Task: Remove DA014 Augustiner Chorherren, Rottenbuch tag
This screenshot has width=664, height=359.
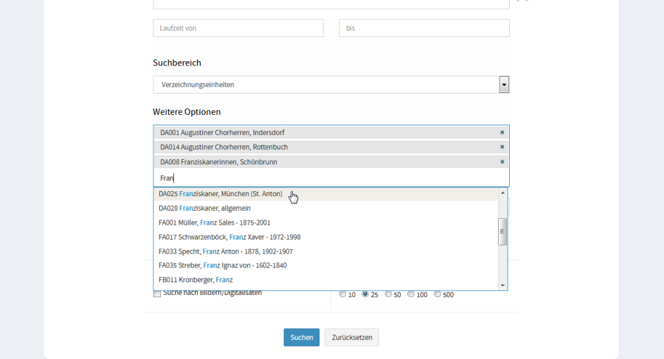Action: pos(502,147)
